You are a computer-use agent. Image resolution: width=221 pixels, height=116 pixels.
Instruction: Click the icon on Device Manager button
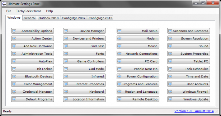click(x=66, y=31)
